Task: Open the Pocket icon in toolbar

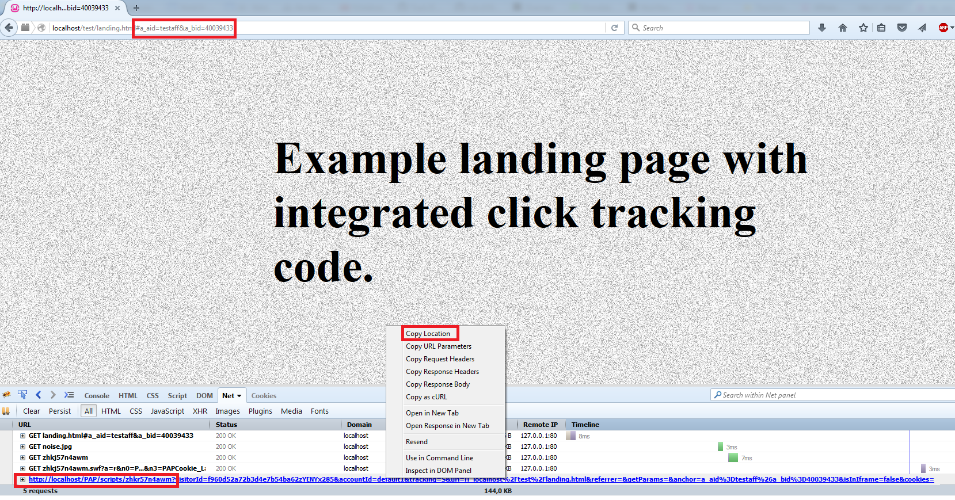Action: 902,28
